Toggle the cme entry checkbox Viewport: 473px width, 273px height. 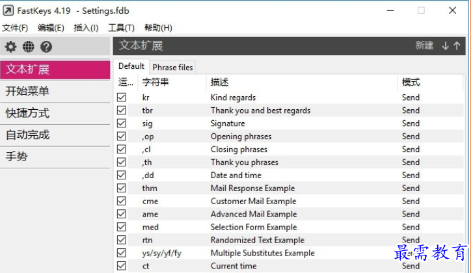(122, 201)
